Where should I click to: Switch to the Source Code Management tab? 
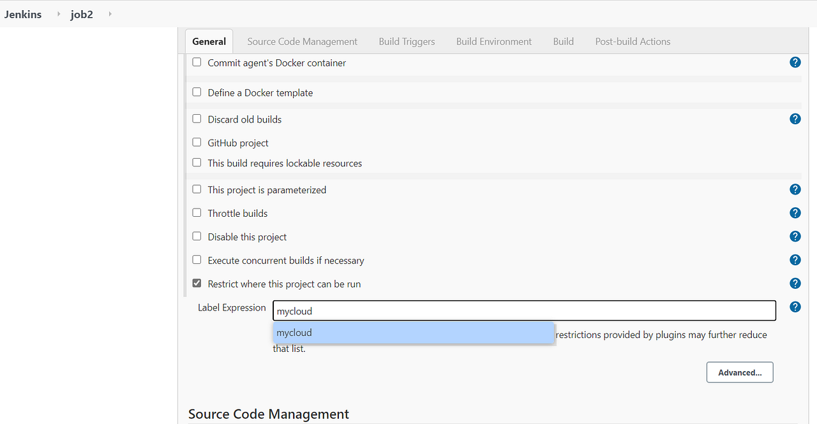302,41
